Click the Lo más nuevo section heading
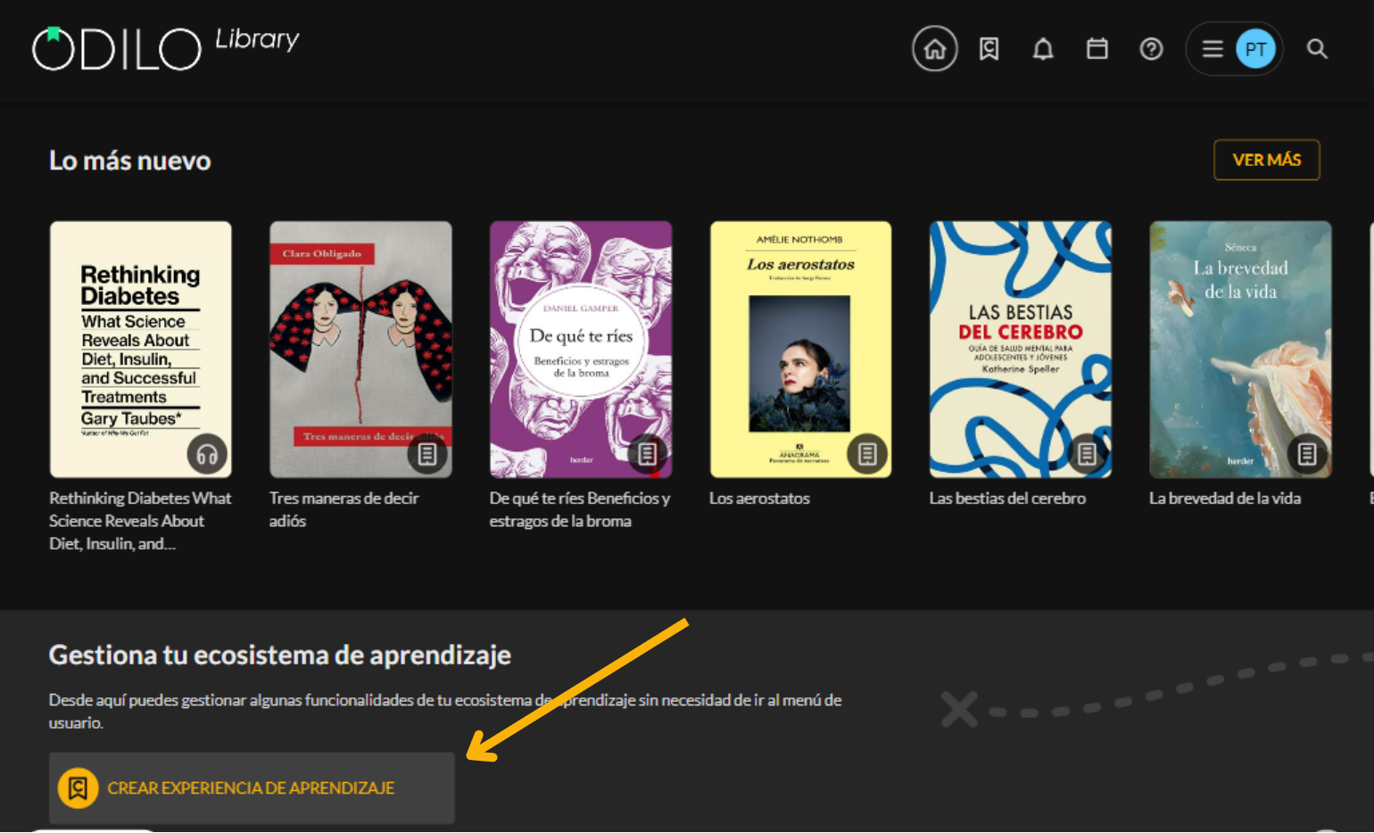The image size is (1374, 833). [130, 161]
